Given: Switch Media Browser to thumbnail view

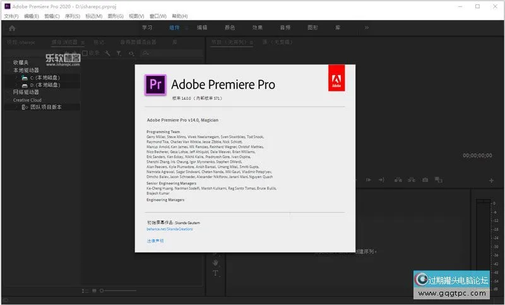Looking at the screenshot, I should [94, 291].
